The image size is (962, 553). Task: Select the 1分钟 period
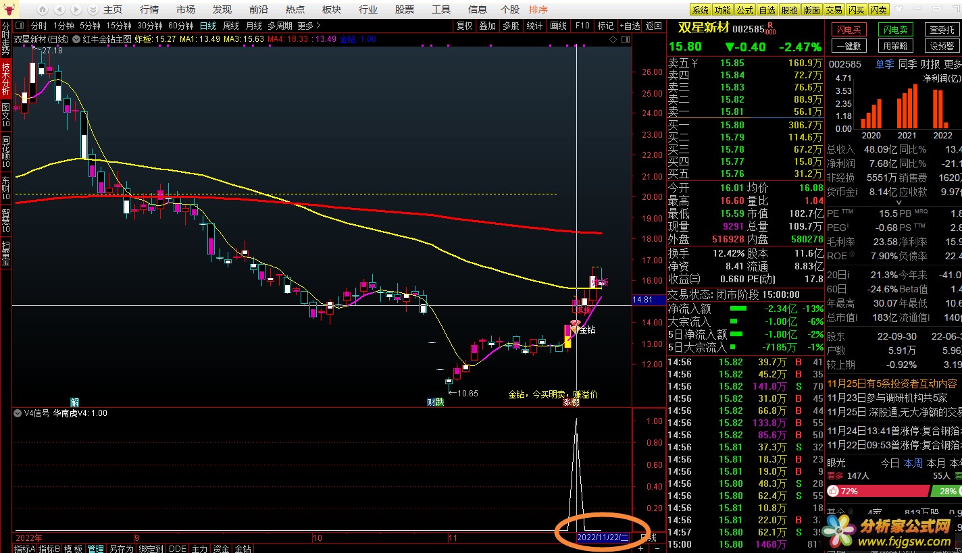(64, 26)
